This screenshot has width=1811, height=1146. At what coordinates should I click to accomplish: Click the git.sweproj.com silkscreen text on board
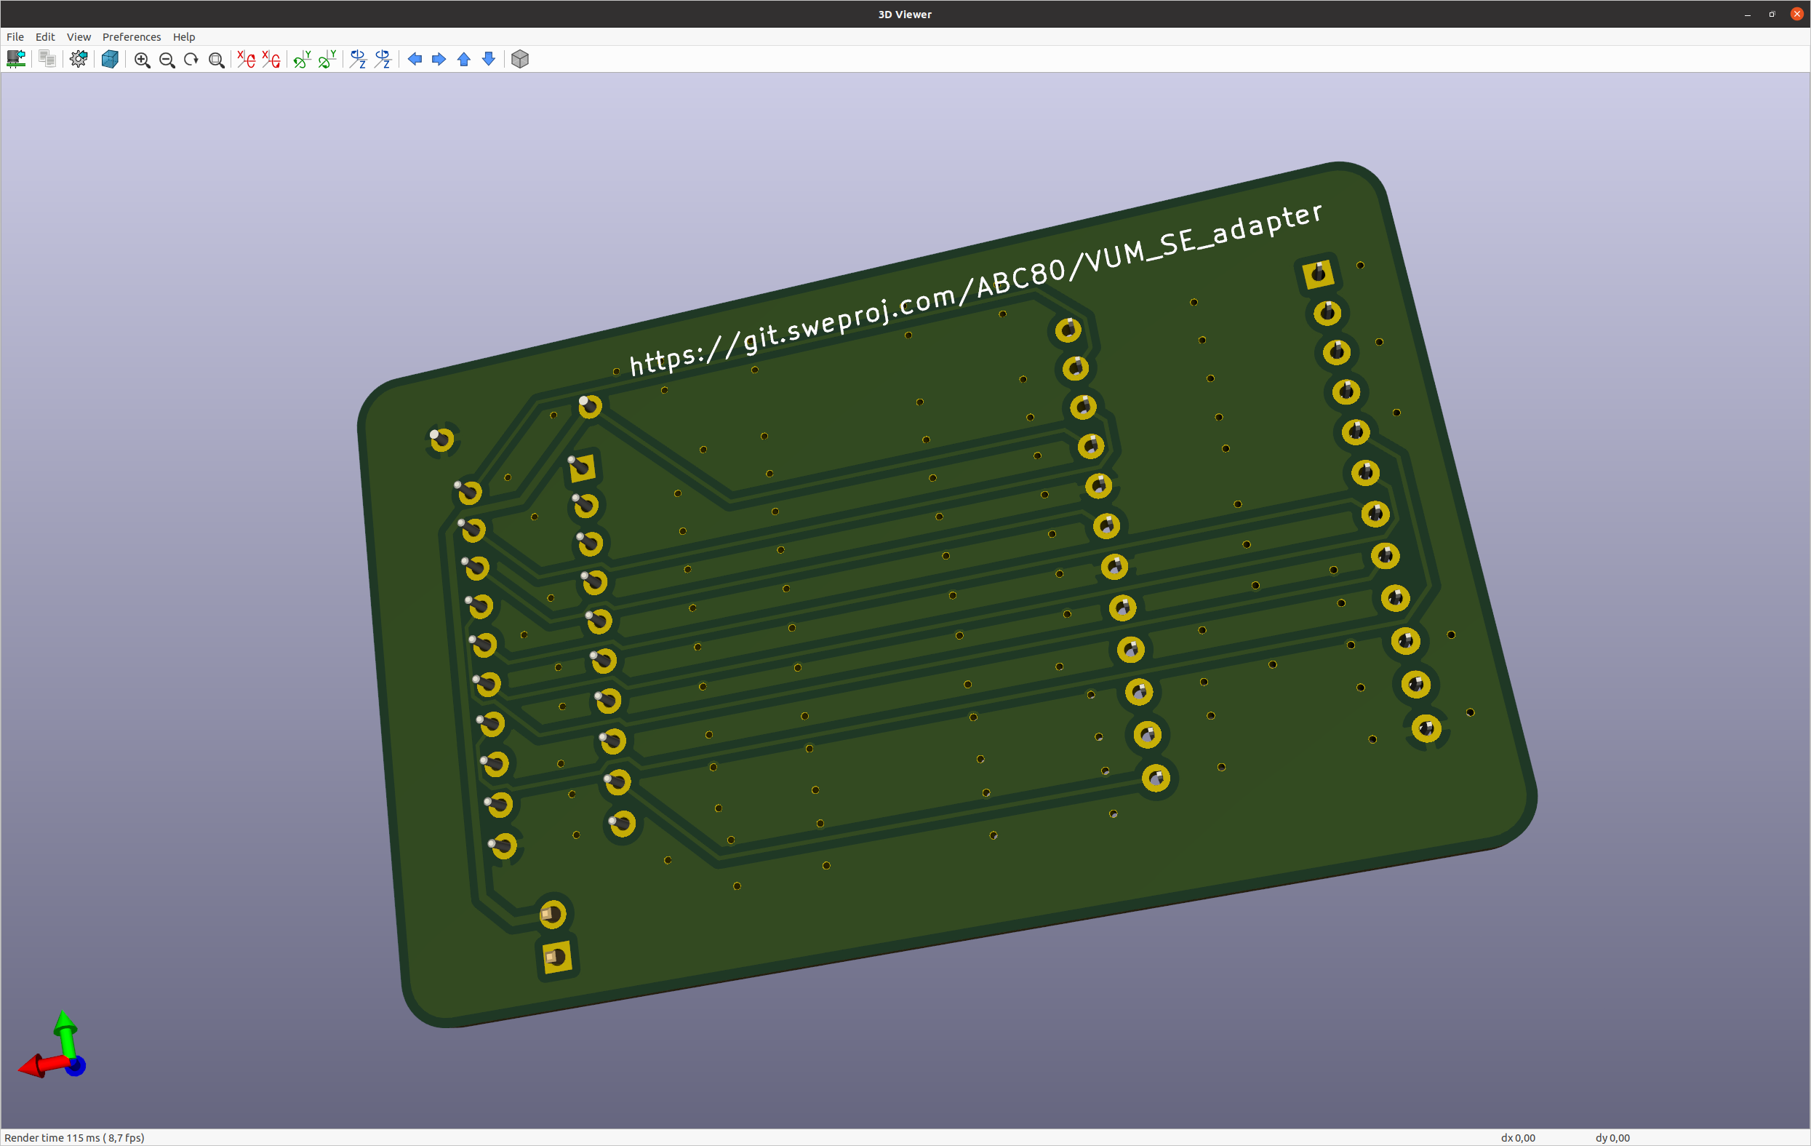(x=975, y=289)
